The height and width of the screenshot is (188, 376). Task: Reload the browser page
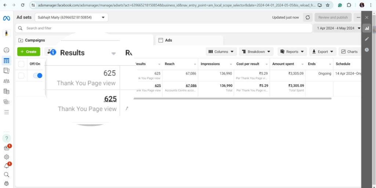coord(22,5)
